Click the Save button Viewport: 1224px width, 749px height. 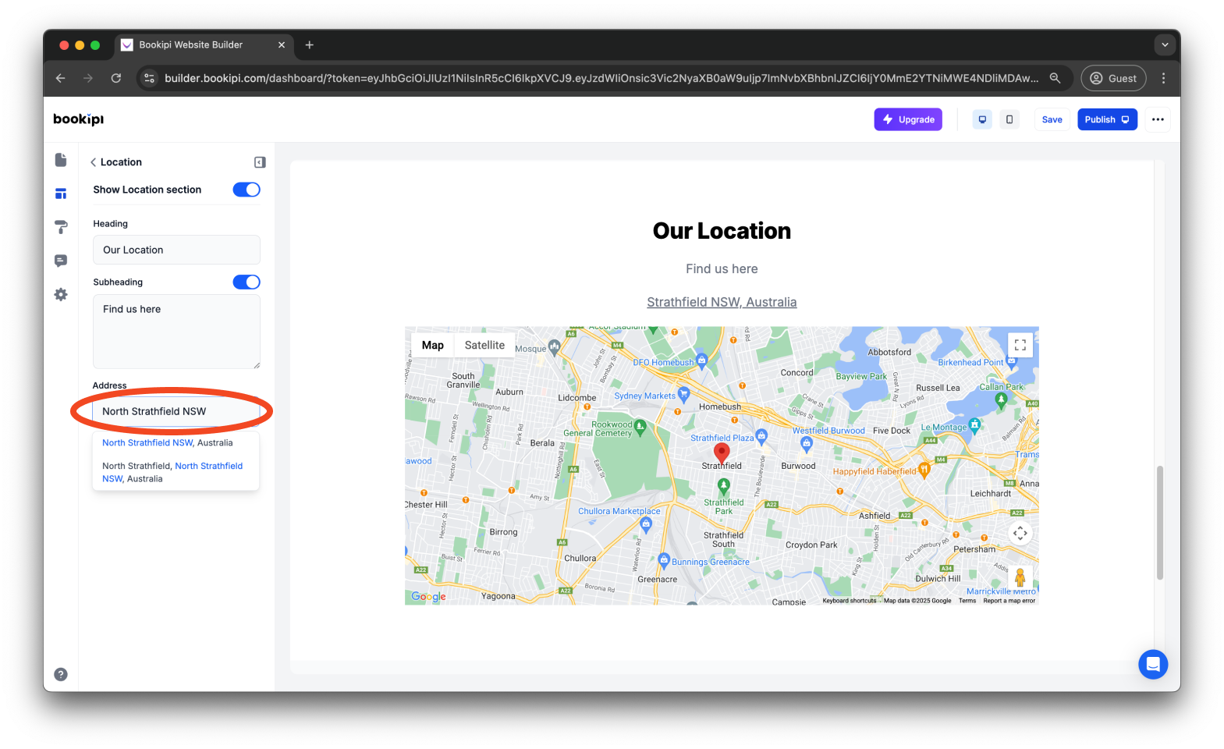point(1052,119)
